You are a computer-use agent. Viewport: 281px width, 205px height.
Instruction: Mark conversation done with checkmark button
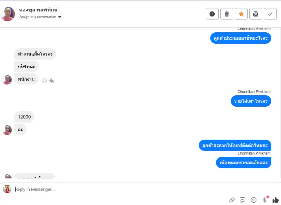pos(270,14)
